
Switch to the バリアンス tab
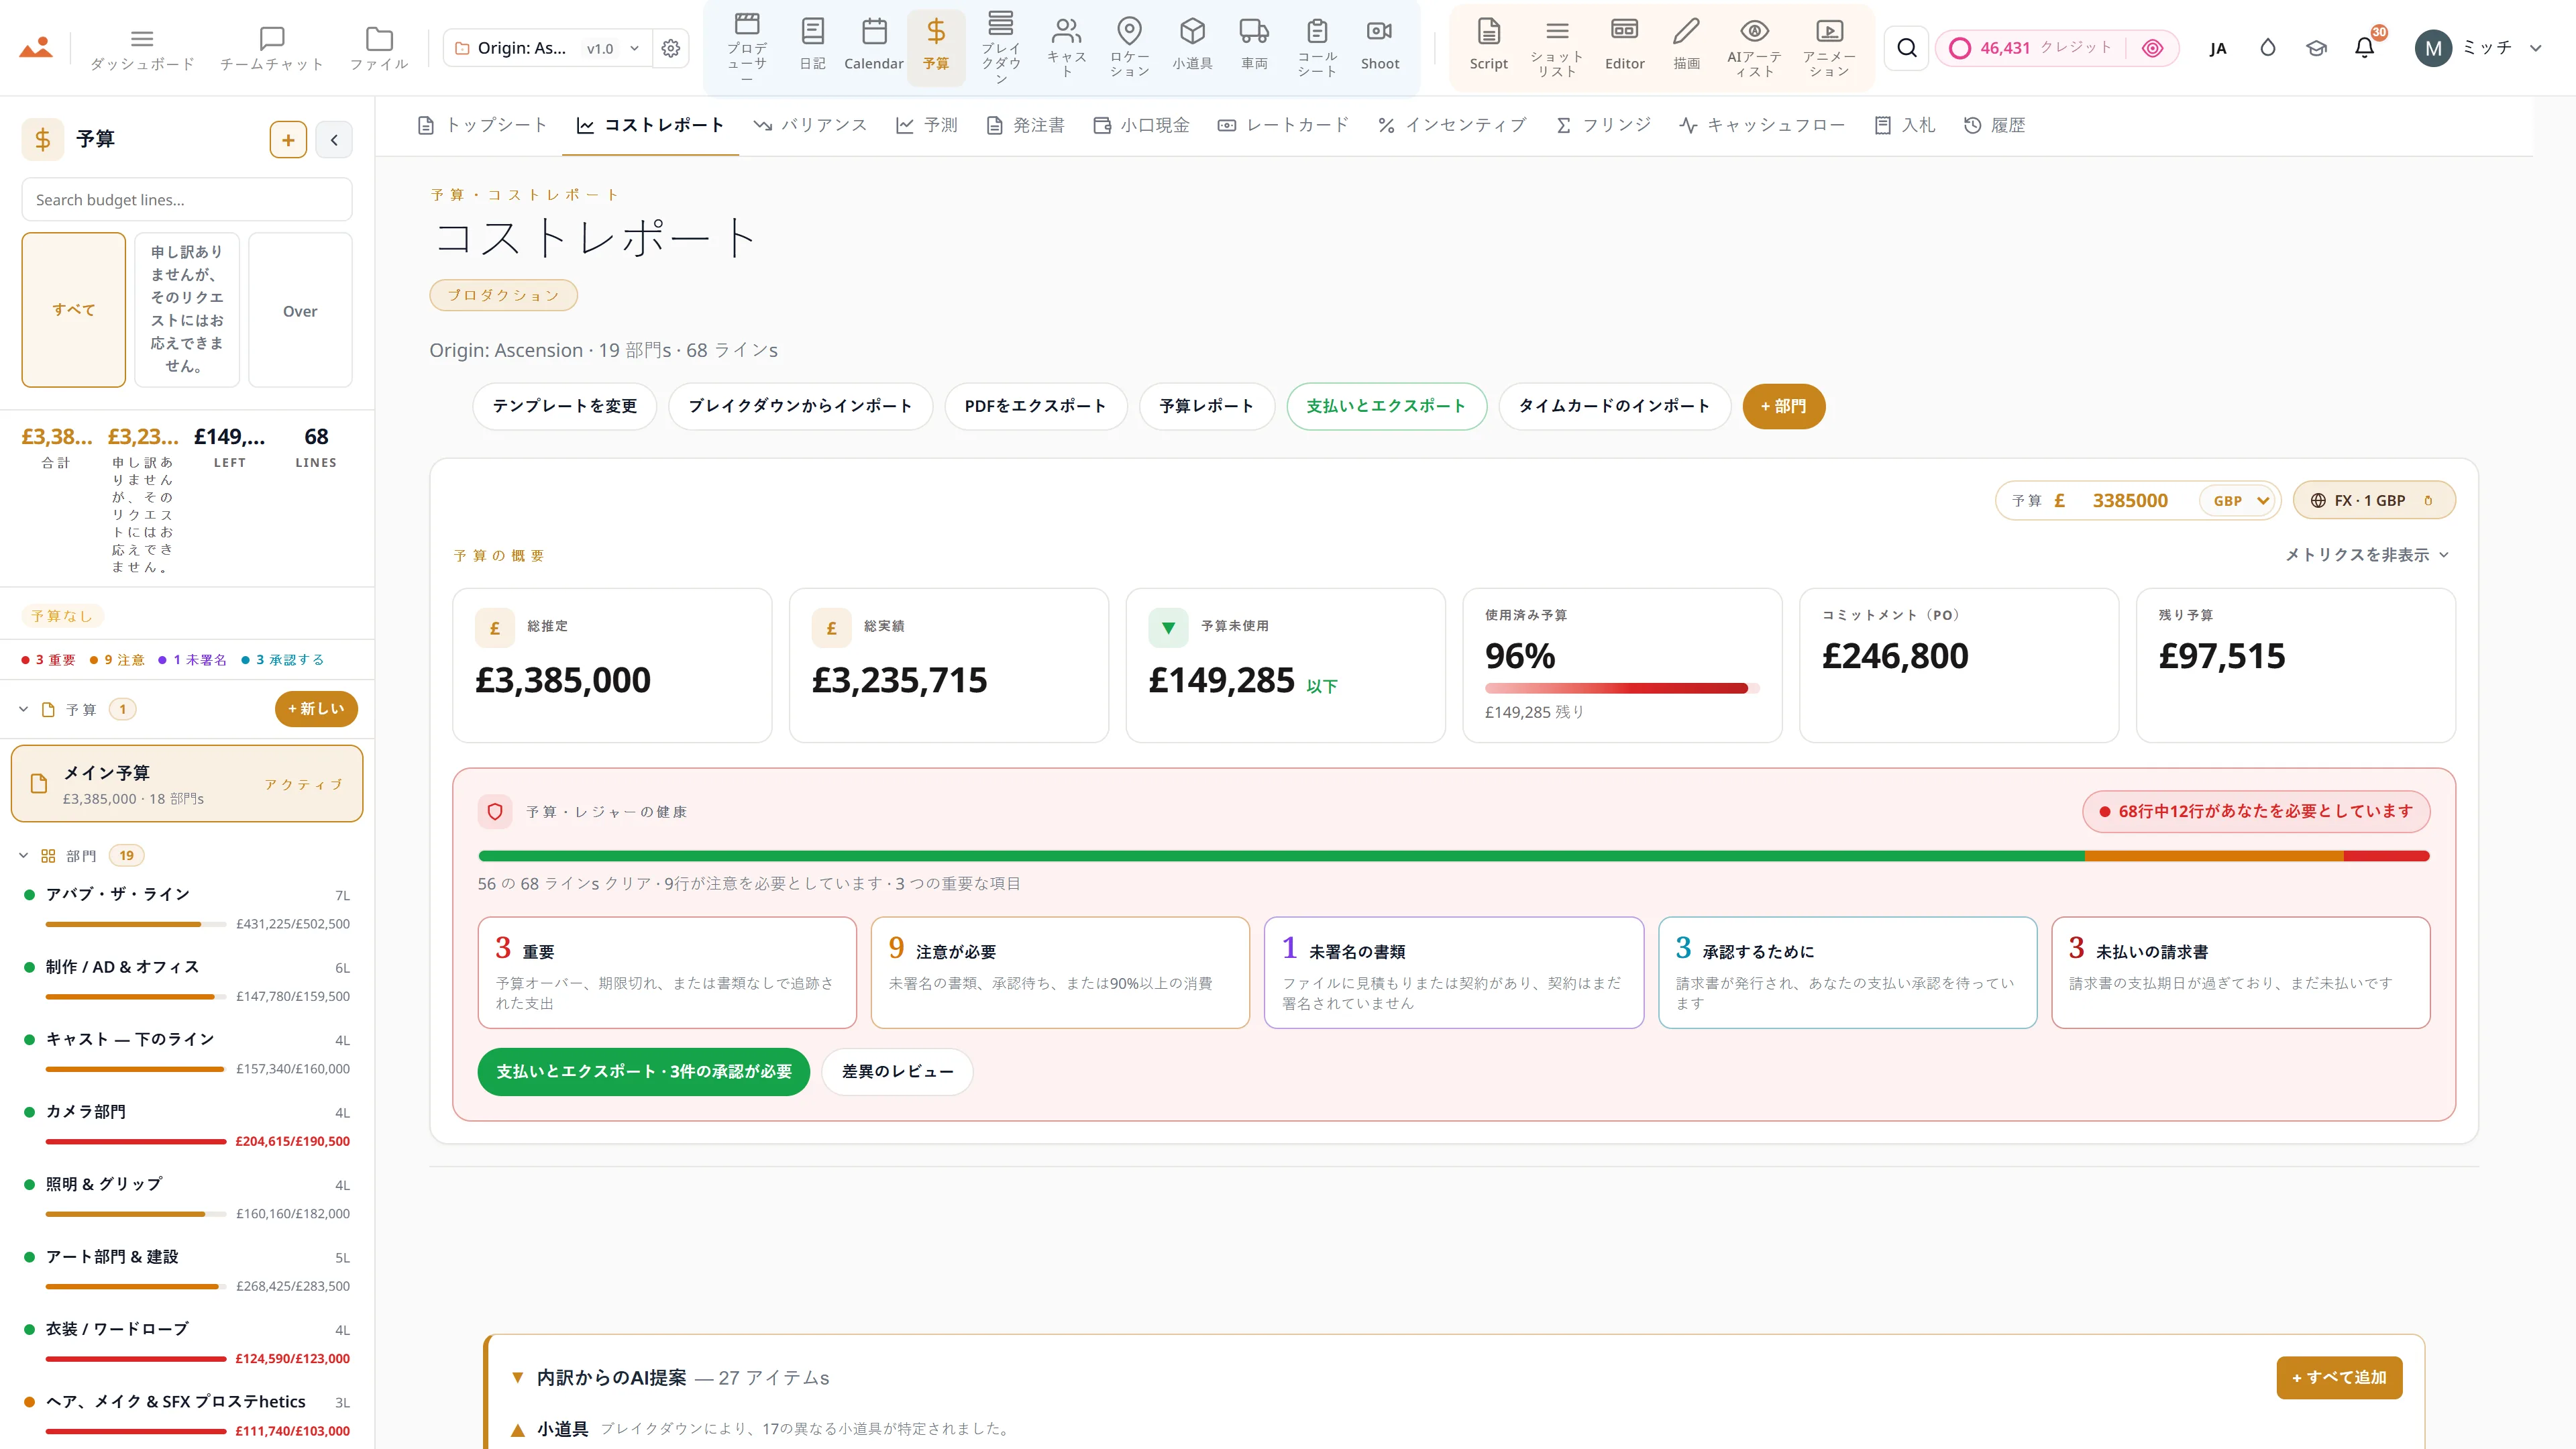coord(810,125)
